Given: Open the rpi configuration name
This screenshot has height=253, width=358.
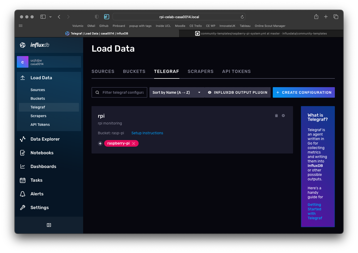Looking at the screenshot, I should click(x=101, y=116).
